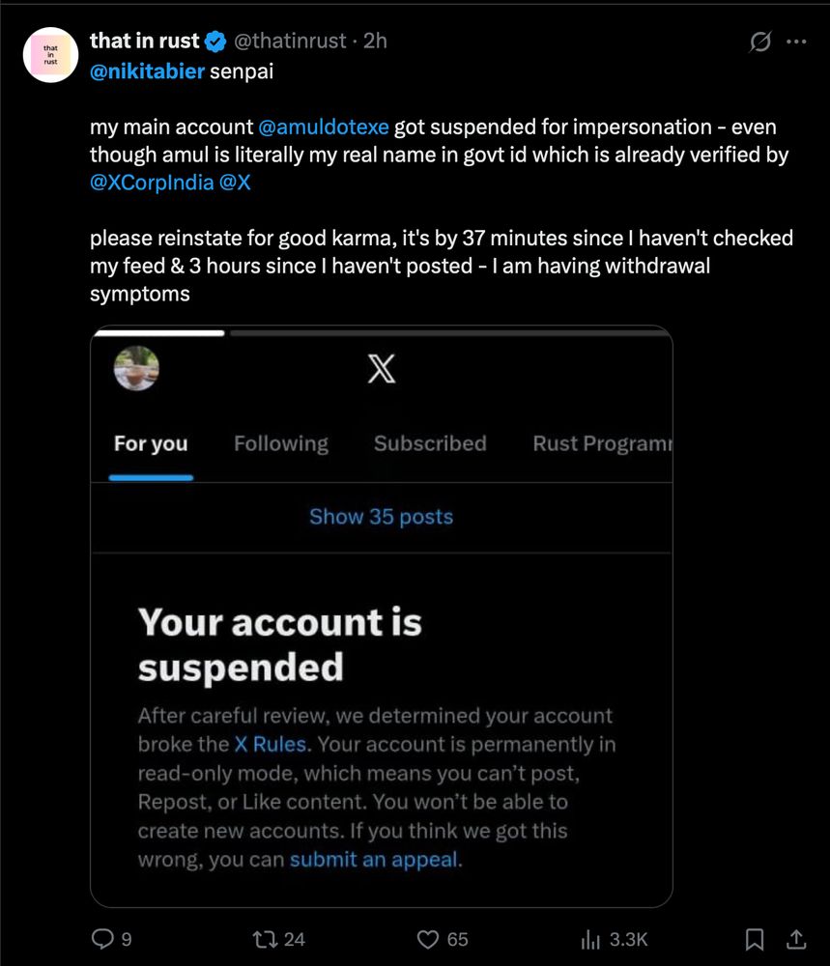This screenshot has width=830, height=966.
Task: Click the @thatinrust handle
Action: pos(290,42)
